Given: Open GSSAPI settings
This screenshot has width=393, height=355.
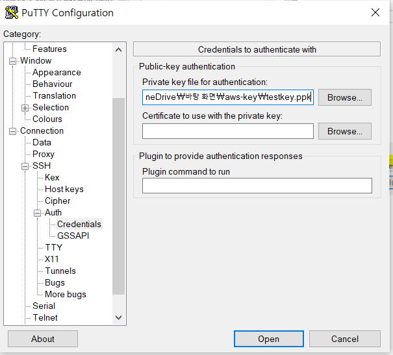Looking at the screenshot, I should (73, 236).
